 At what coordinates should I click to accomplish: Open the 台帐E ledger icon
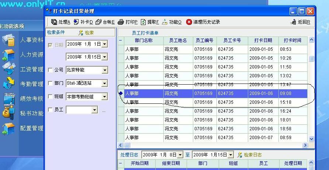pos(98,22)
